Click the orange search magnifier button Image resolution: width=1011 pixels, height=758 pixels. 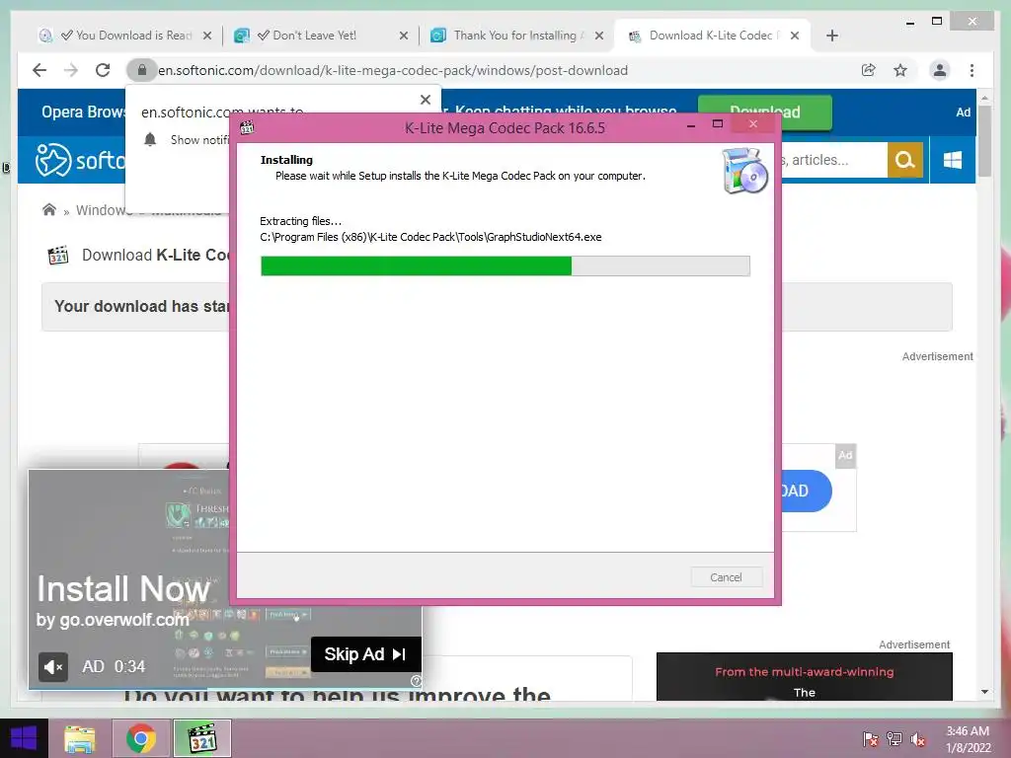pyautogui.click(x=904, y=160)
